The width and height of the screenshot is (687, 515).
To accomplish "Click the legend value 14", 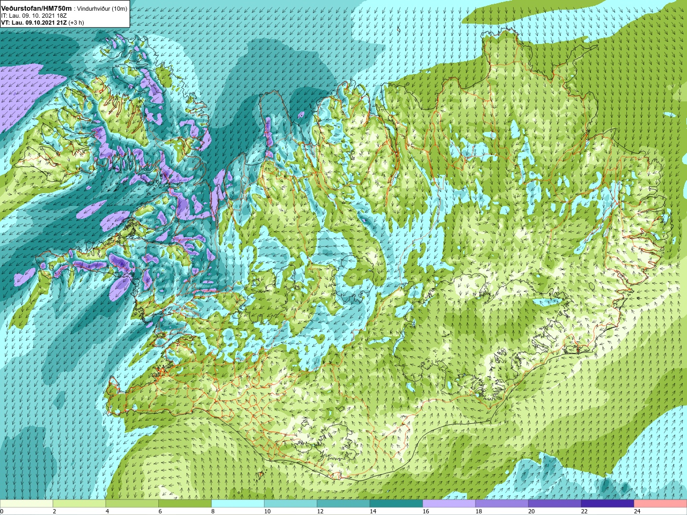I will click(373, 511).
